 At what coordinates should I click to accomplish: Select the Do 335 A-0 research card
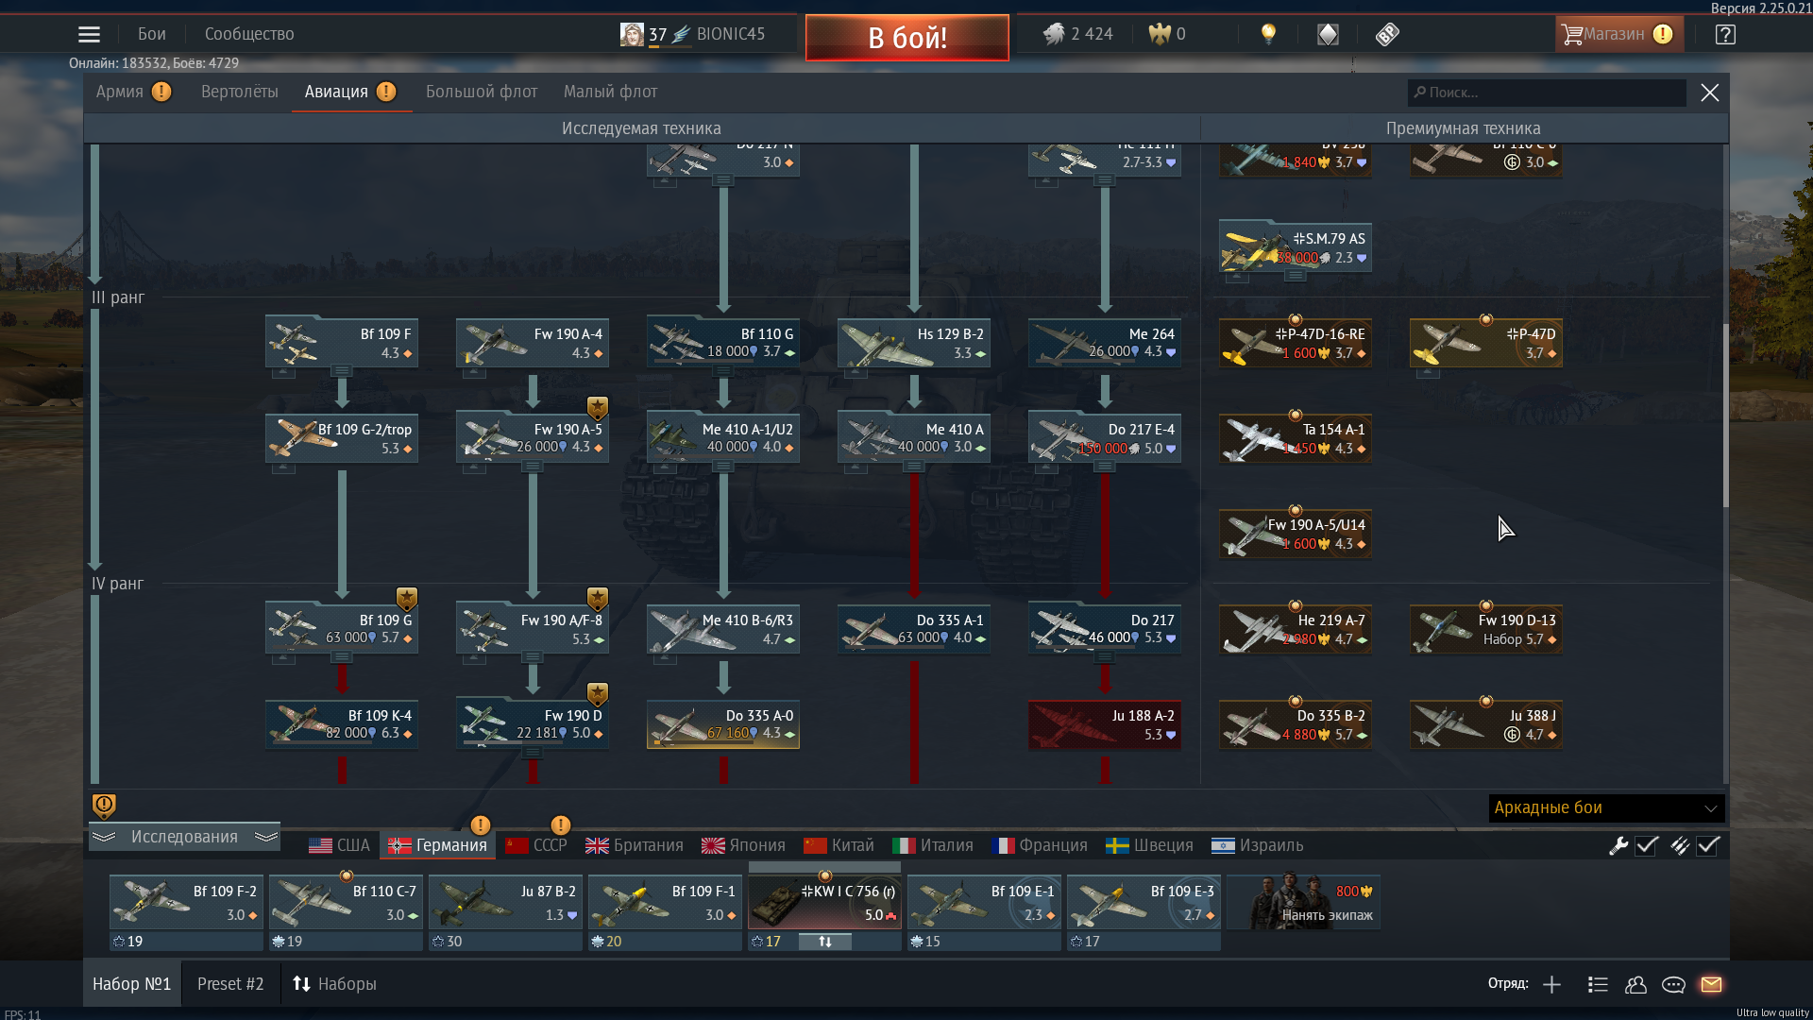click(x=723, y=724)
